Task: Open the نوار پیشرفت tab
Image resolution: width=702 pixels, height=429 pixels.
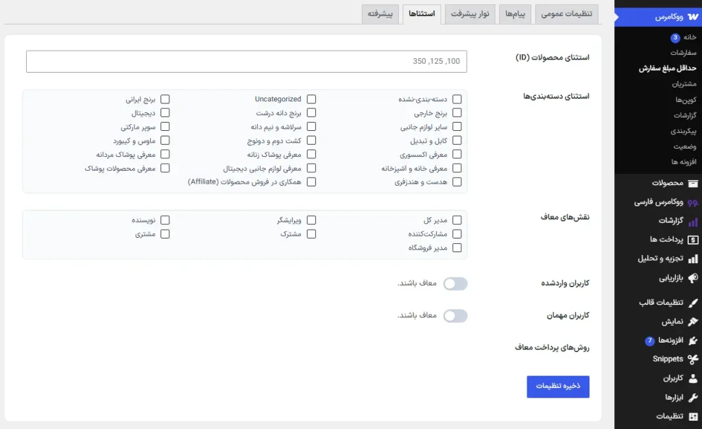Action: click(470, 14)
